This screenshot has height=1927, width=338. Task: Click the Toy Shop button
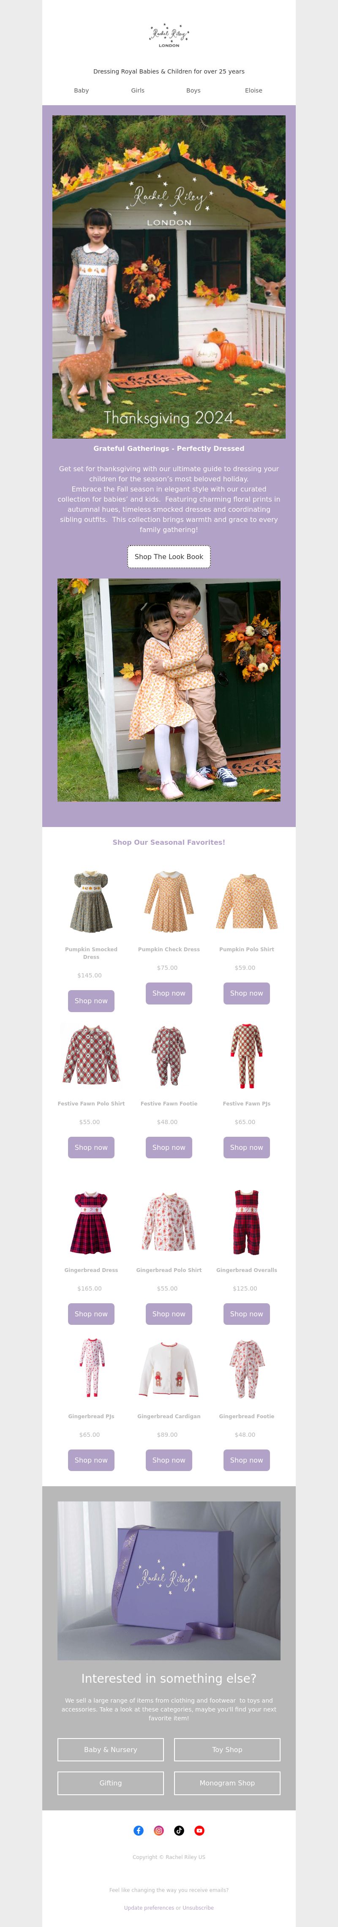227,1750
